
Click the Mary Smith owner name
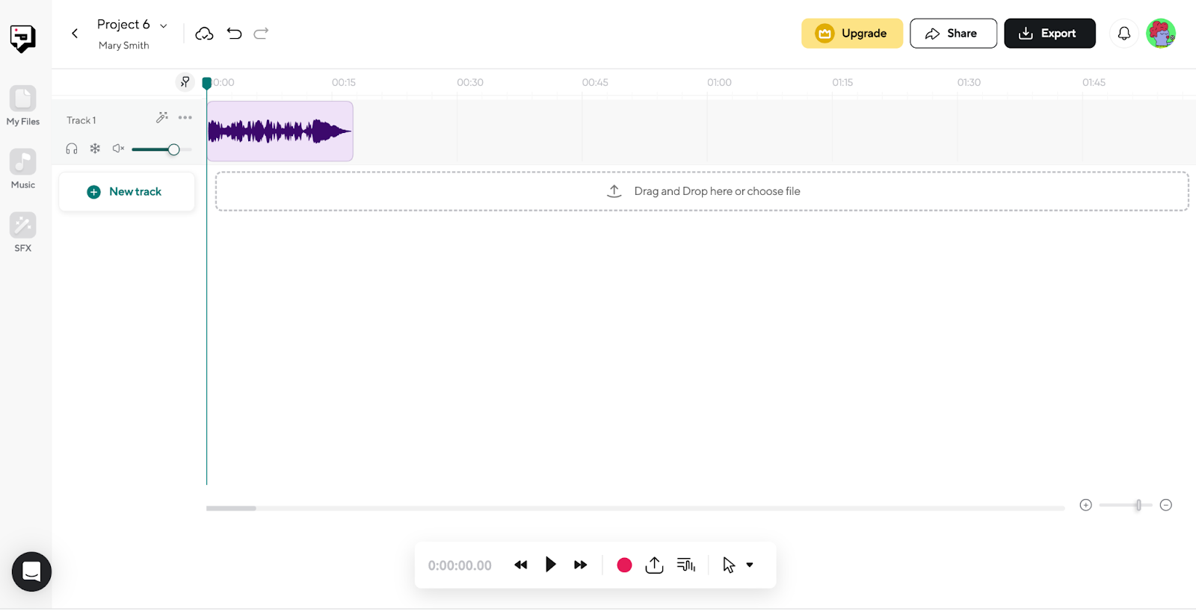click(124, 46)
